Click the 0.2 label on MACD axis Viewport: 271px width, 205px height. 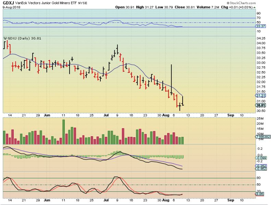[260, 149]
